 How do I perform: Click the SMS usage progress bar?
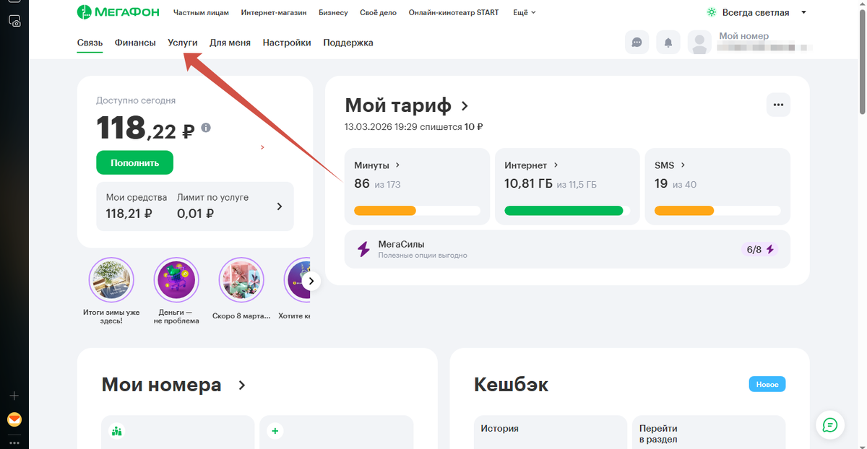tap(717, 211)
